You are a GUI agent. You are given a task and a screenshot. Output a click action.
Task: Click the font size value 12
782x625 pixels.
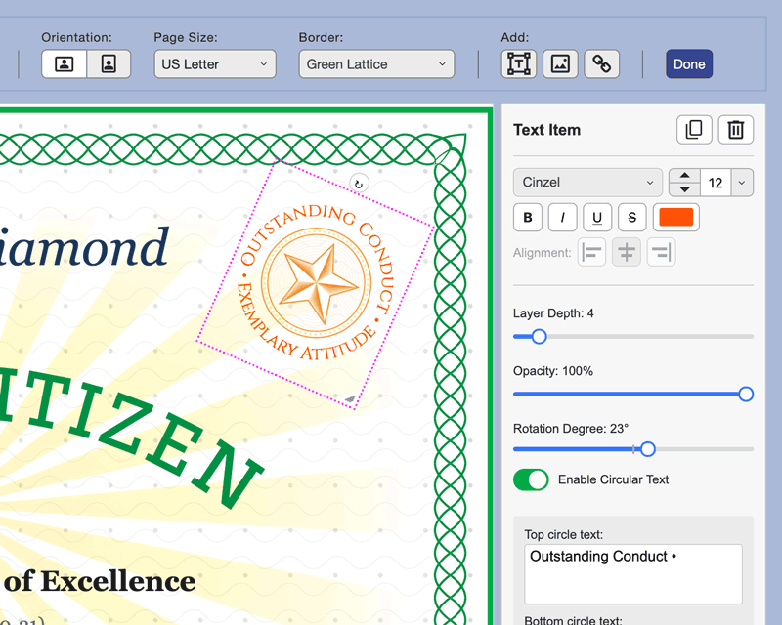[x=716, y=183]
